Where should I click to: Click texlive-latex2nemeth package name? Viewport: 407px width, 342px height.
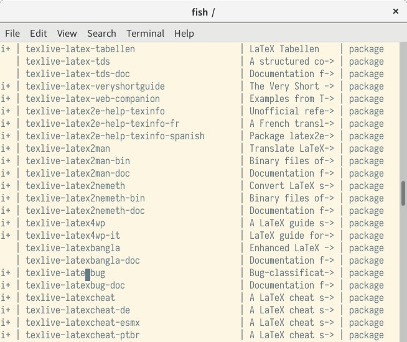(75, 186)
